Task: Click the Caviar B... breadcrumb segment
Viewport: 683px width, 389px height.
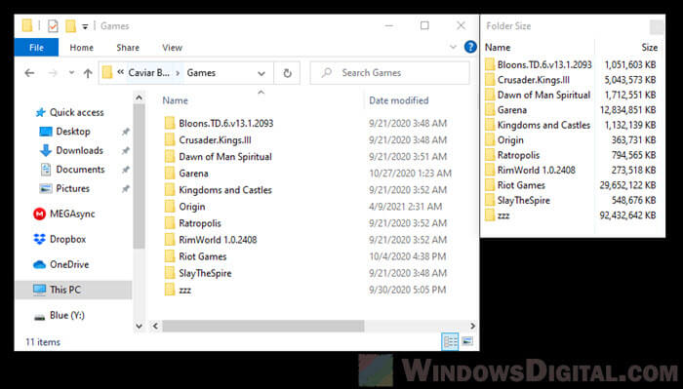Action: [148, 73]
